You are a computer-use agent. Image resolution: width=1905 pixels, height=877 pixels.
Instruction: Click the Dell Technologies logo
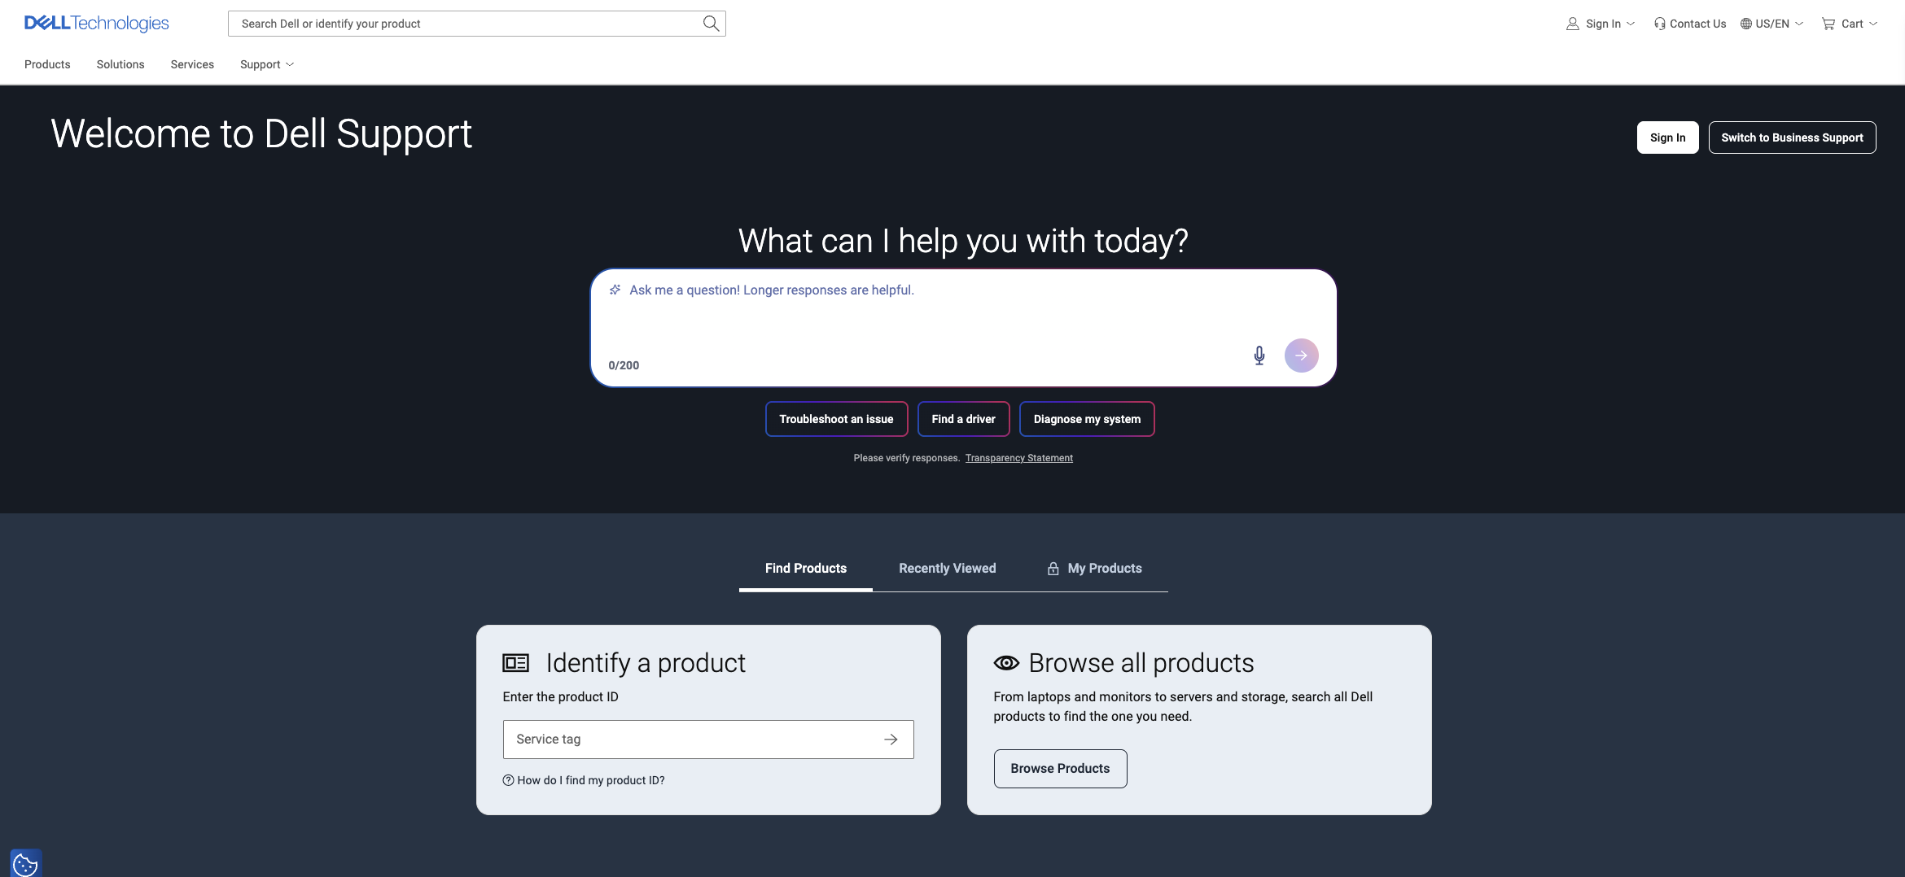click(97, 23)
